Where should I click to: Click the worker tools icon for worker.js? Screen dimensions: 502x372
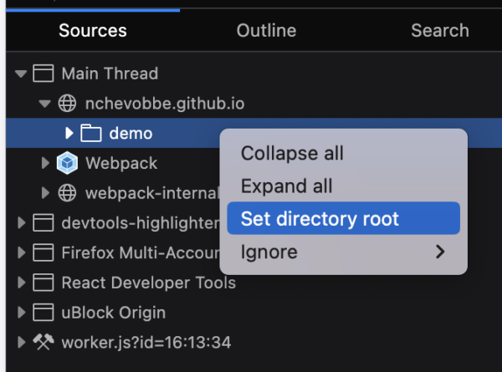(x=43, y=342)
